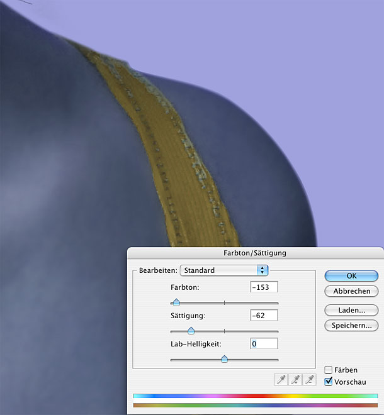Click the Farbton value field

click(264, 287)
